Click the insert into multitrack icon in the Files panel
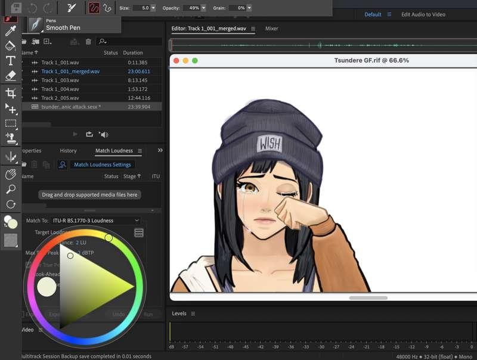Viewport: 477px width, 360px height. (x=74, y=42)
